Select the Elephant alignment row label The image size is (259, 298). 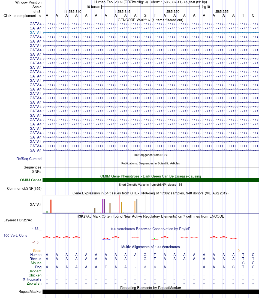(34, 271)
